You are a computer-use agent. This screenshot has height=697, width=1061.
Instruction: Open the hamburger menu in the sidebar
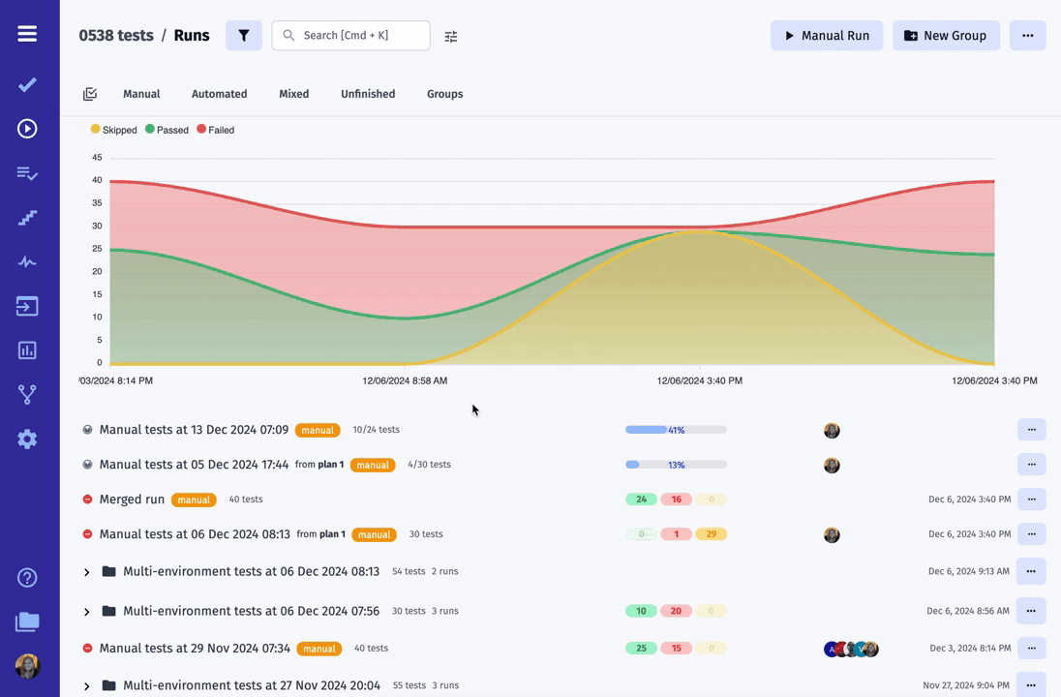(27, 34)
